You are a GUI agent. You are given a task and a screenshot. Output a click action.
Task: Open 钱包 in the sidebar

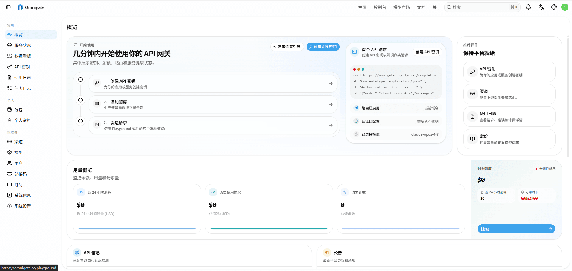pos(31,109)
